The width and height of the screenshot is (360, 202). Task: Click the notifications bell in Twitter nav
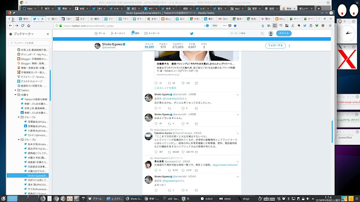click(x=133, y=33)
